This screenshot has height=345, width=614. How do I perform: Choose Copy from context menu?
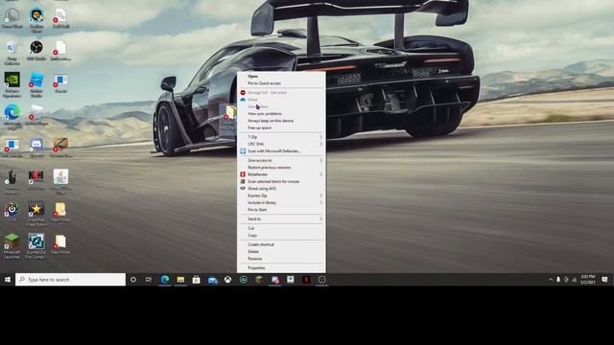(x=281, y=236)
